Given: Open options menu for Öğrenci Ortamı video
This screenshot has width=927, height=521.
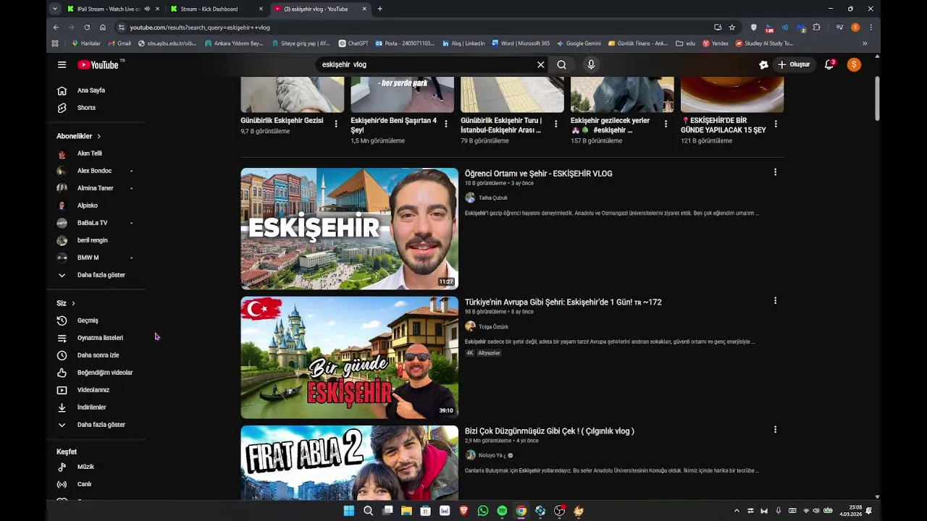Looking at the screenshot, I should coord(775,172).
